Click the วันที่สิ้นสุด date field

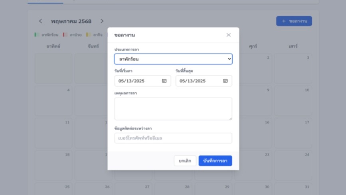pyautogui.click(x=199, y=81)
